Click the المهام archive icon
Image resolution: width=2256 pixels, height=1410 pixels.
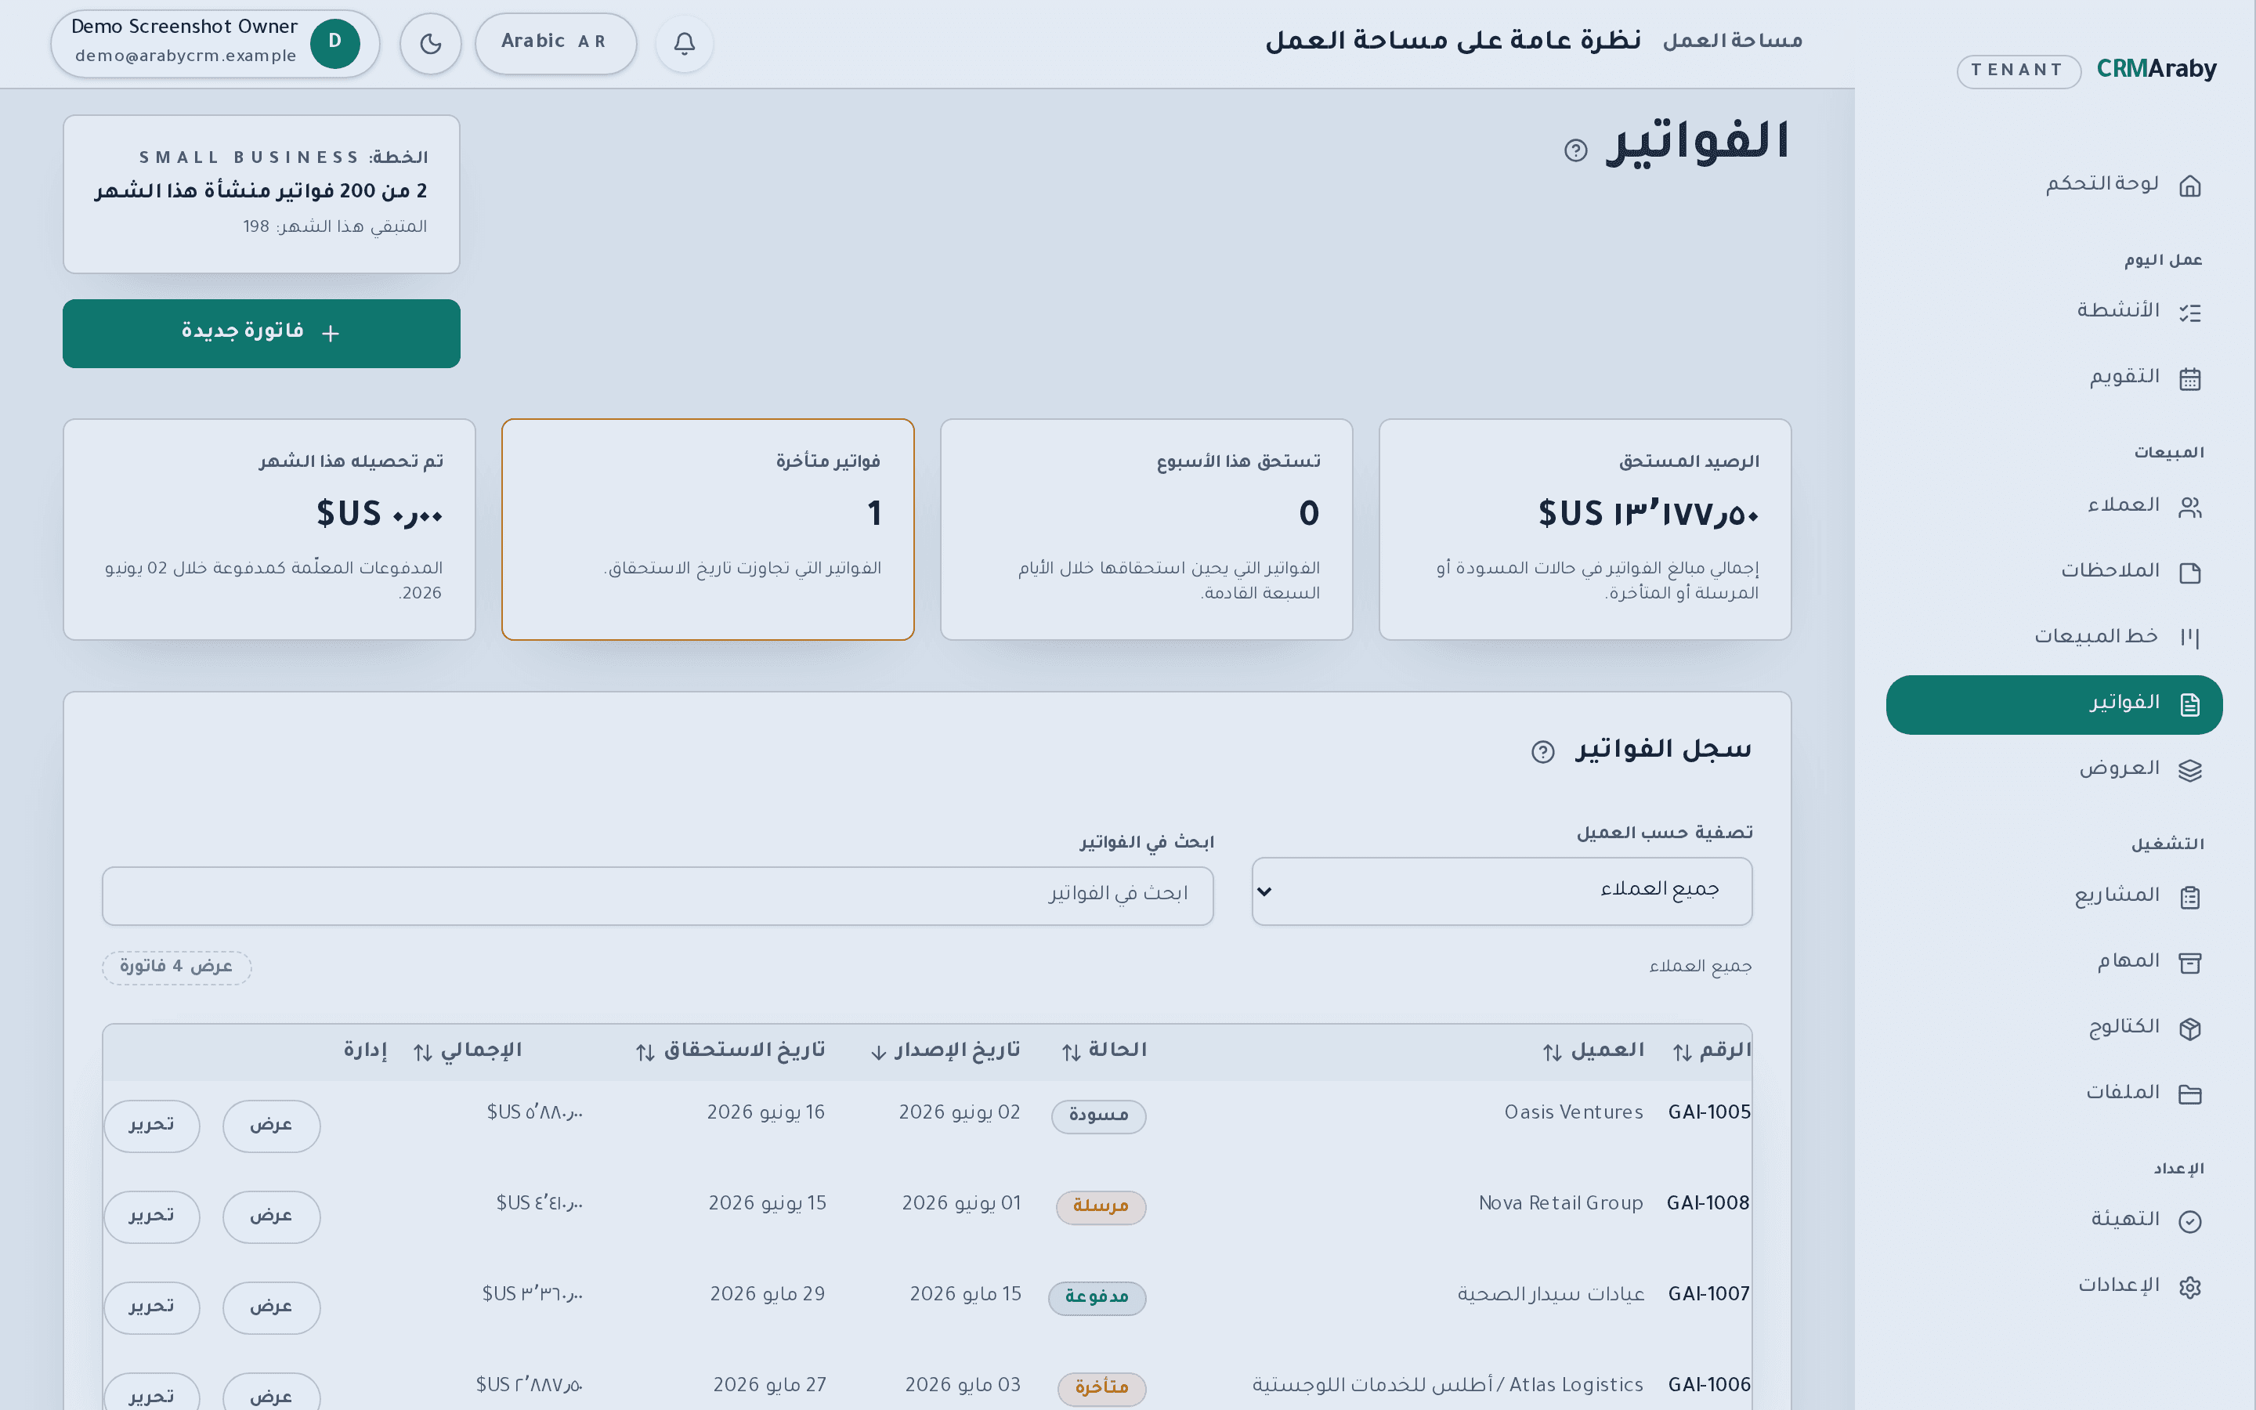[2190, 963]
